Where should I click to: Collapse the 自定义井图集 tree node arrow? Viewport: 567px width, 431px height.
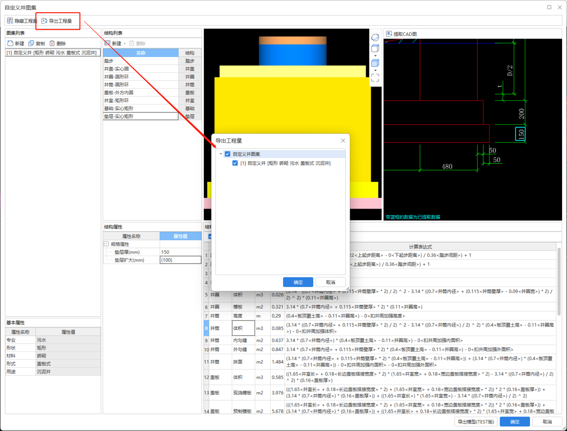coord(221,154)
